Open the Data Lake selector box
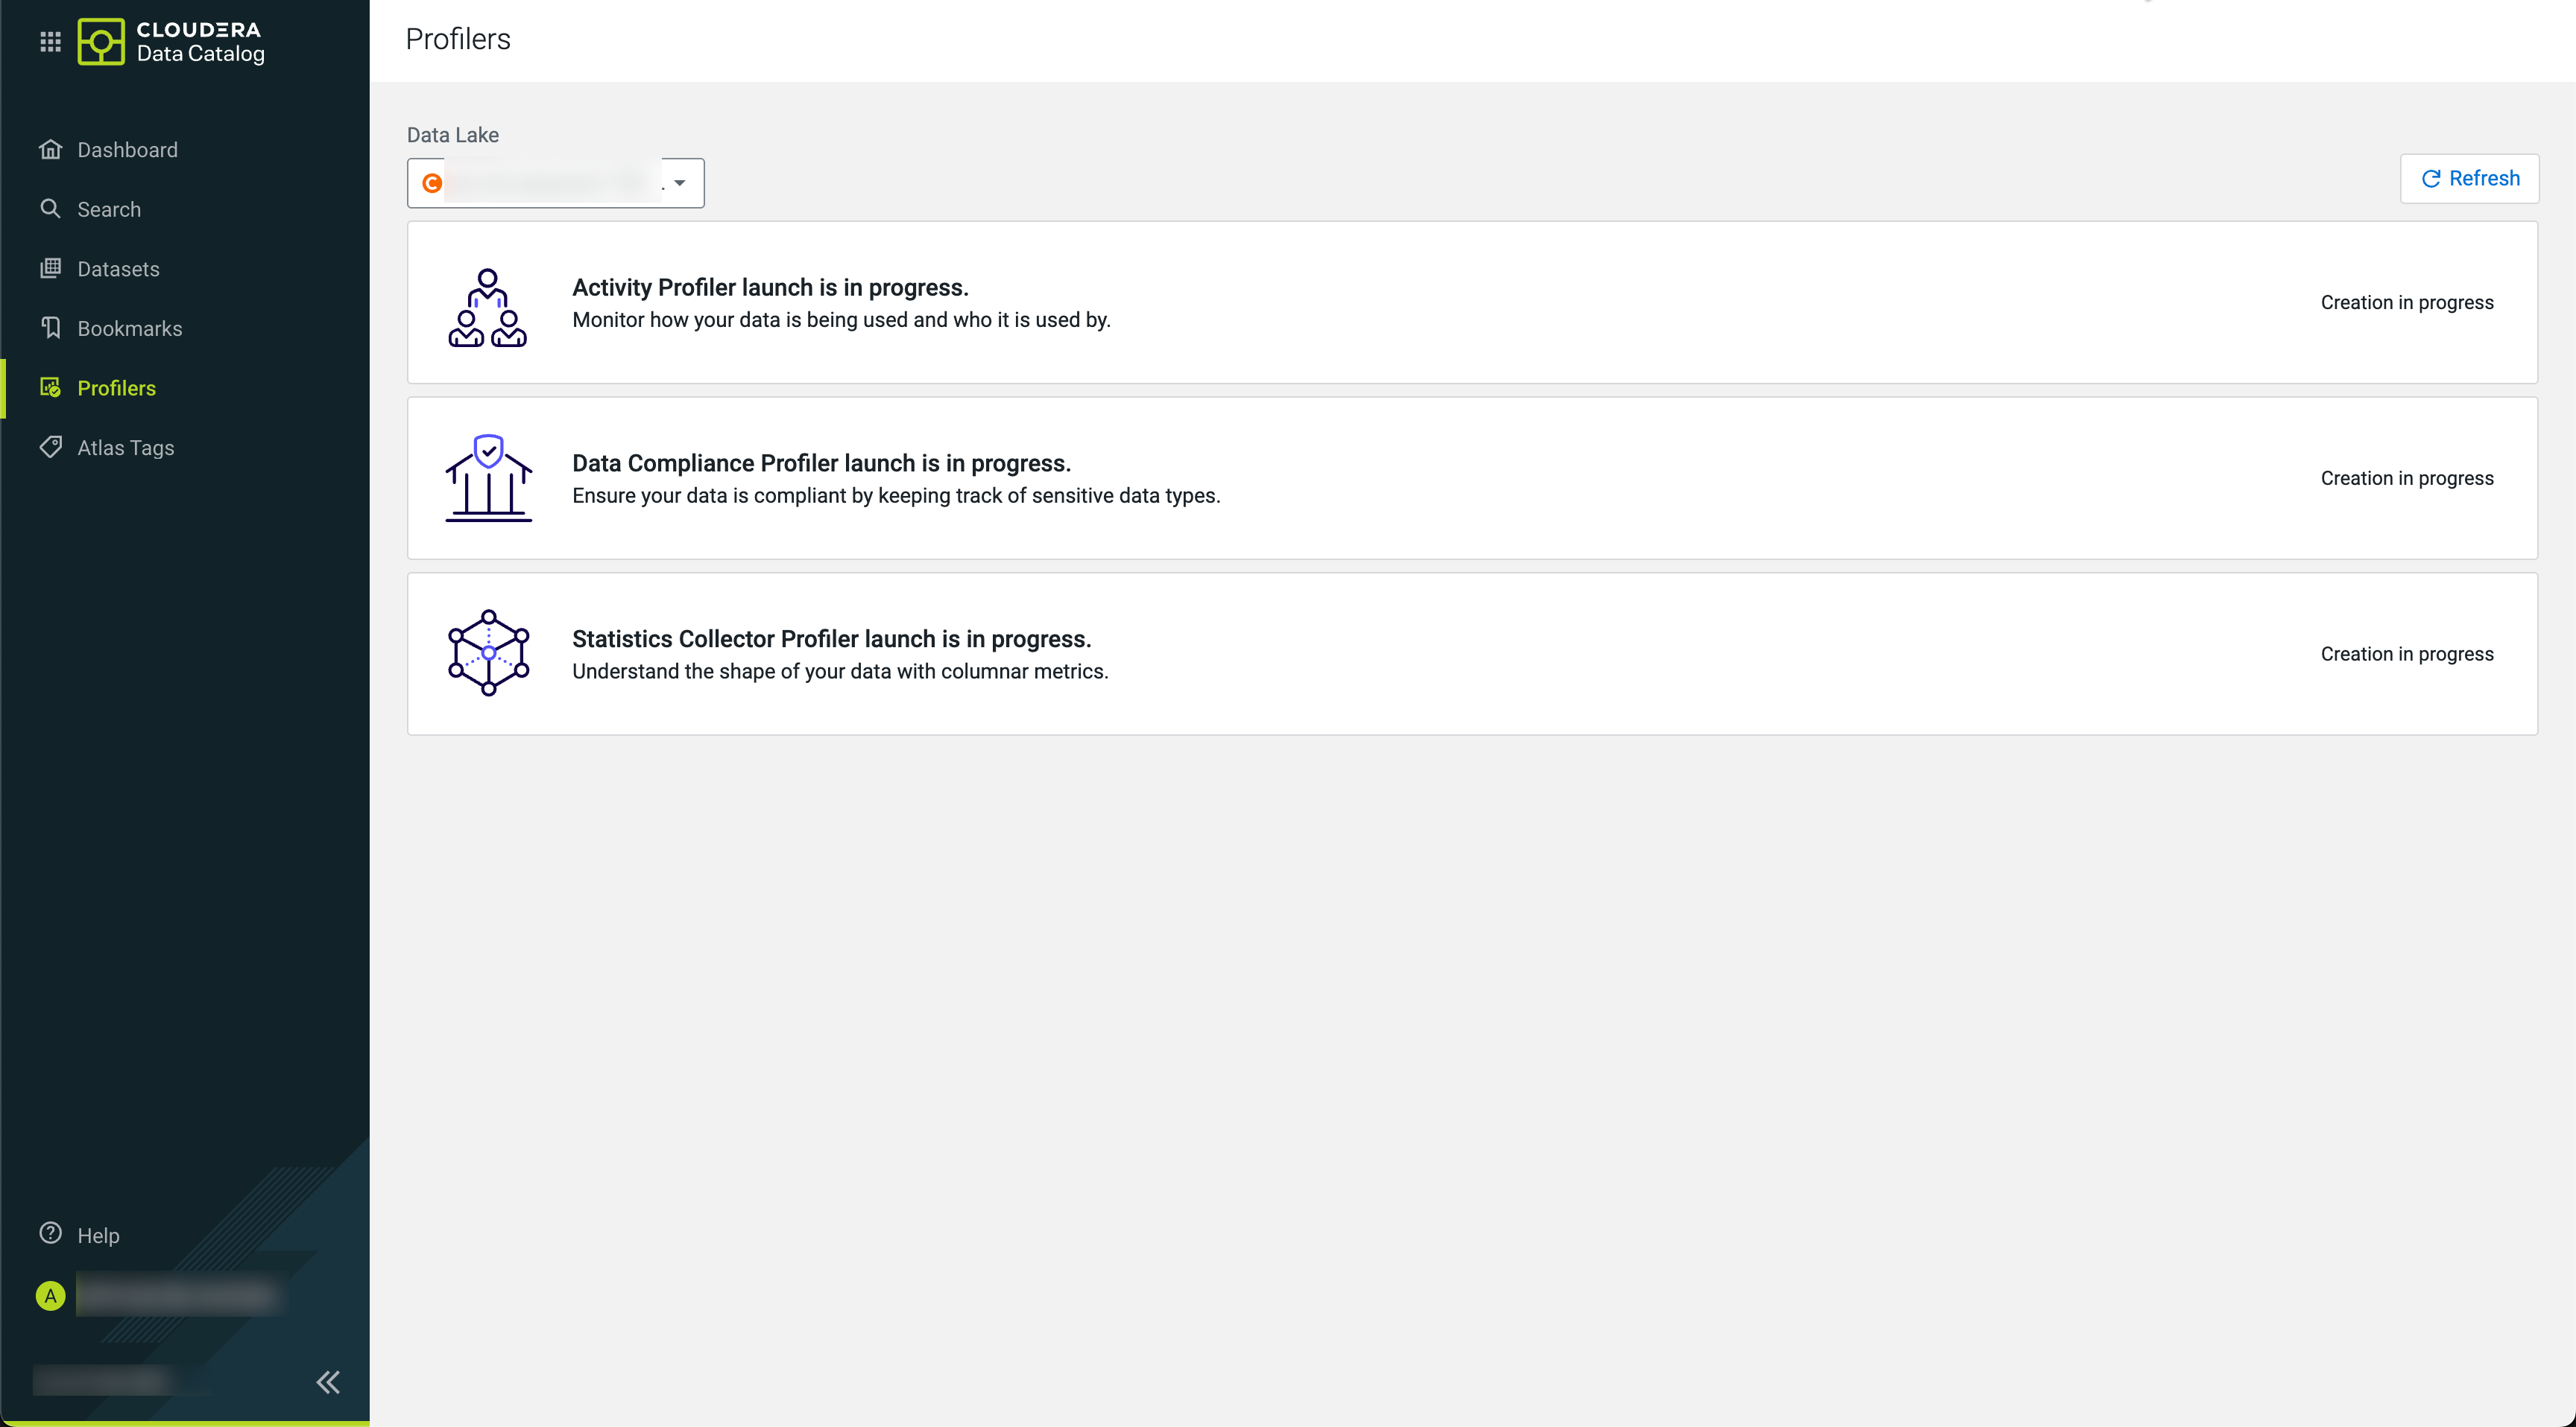 [x=550, y=183]
